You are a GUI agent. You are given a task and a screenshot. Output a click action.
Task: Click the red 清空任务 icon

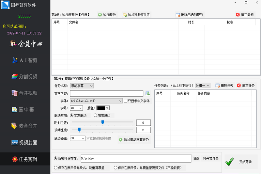(239, 86)
